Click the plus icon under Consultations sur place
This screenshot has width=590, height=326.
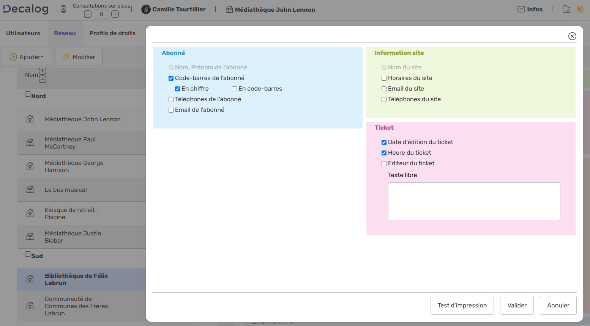pyautogui.click(x=115, y=14)
